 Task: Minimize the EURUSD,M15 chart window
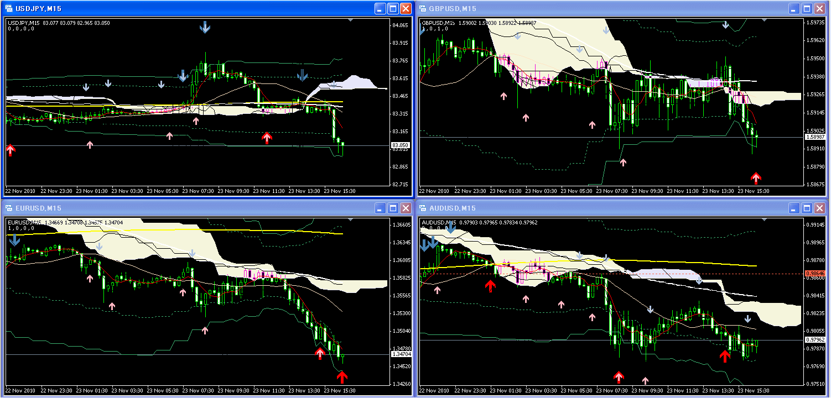click(x=380, y=208)
